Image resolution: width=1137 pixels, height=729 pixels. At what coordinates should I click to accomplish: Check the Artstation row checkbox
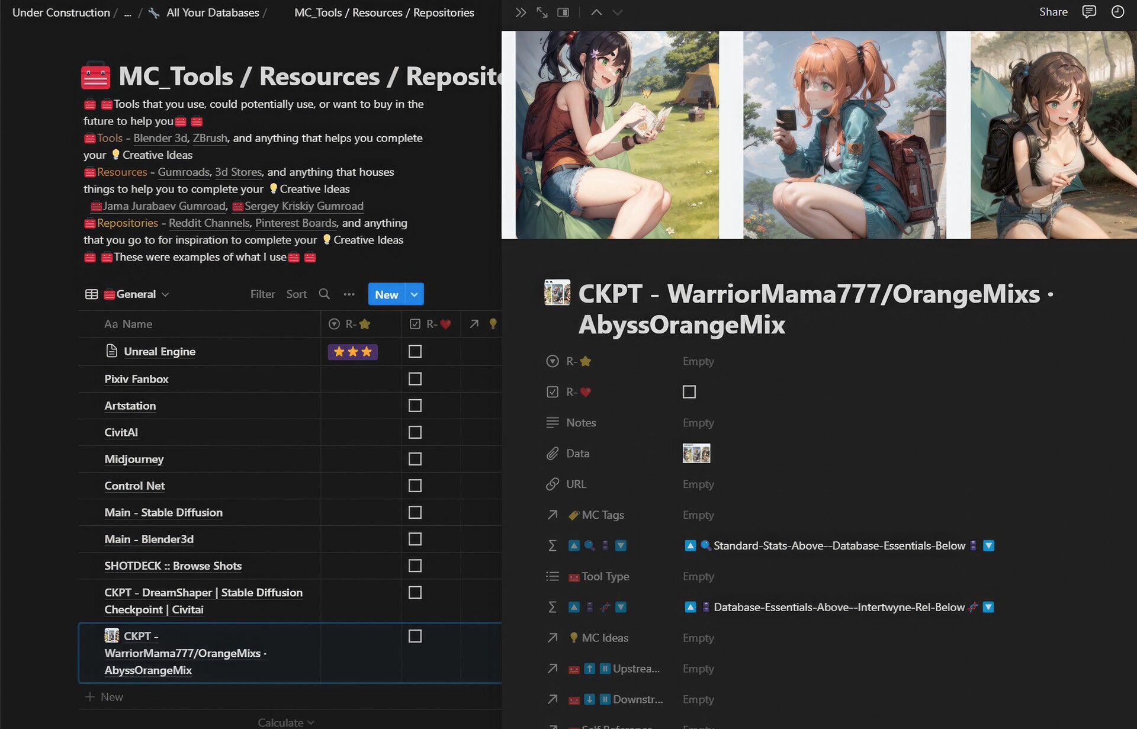[415, 406]
